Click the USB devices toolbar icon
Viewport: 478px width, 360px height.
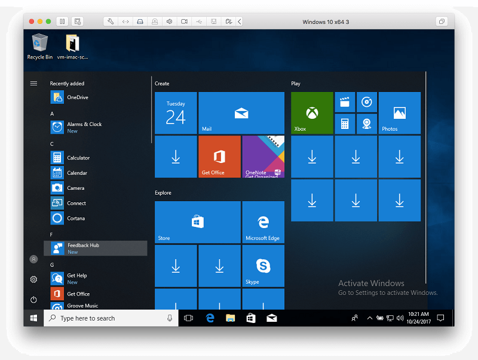point(199,21)
